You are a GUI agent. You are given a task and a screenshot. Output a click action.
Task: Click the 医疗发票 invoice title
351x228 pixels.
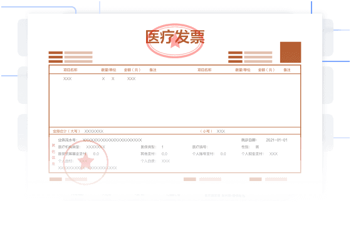175,37
